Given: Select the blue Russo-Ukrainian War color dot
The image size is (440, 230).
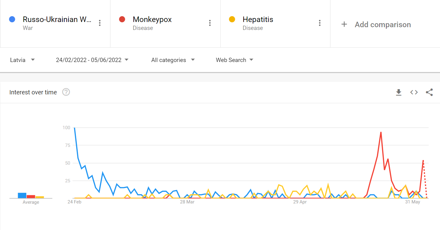Looking at the screenshot, I should pos(12,20).
